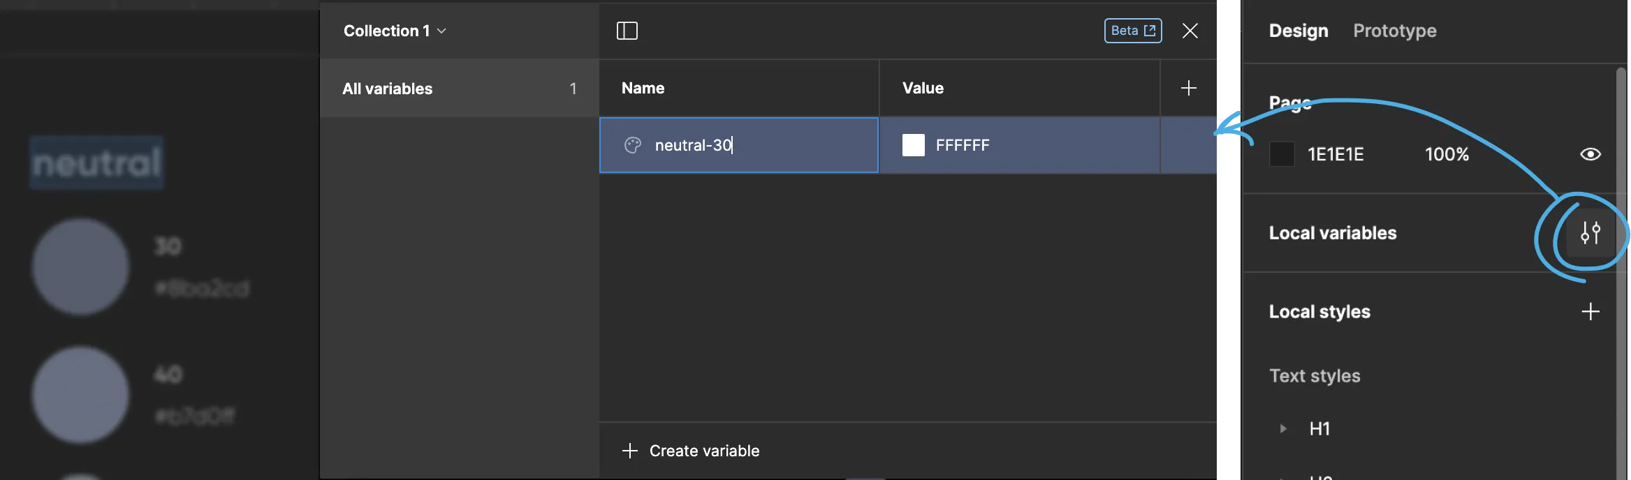Click the page opacity 100% field

click(x=1447, y=154)
